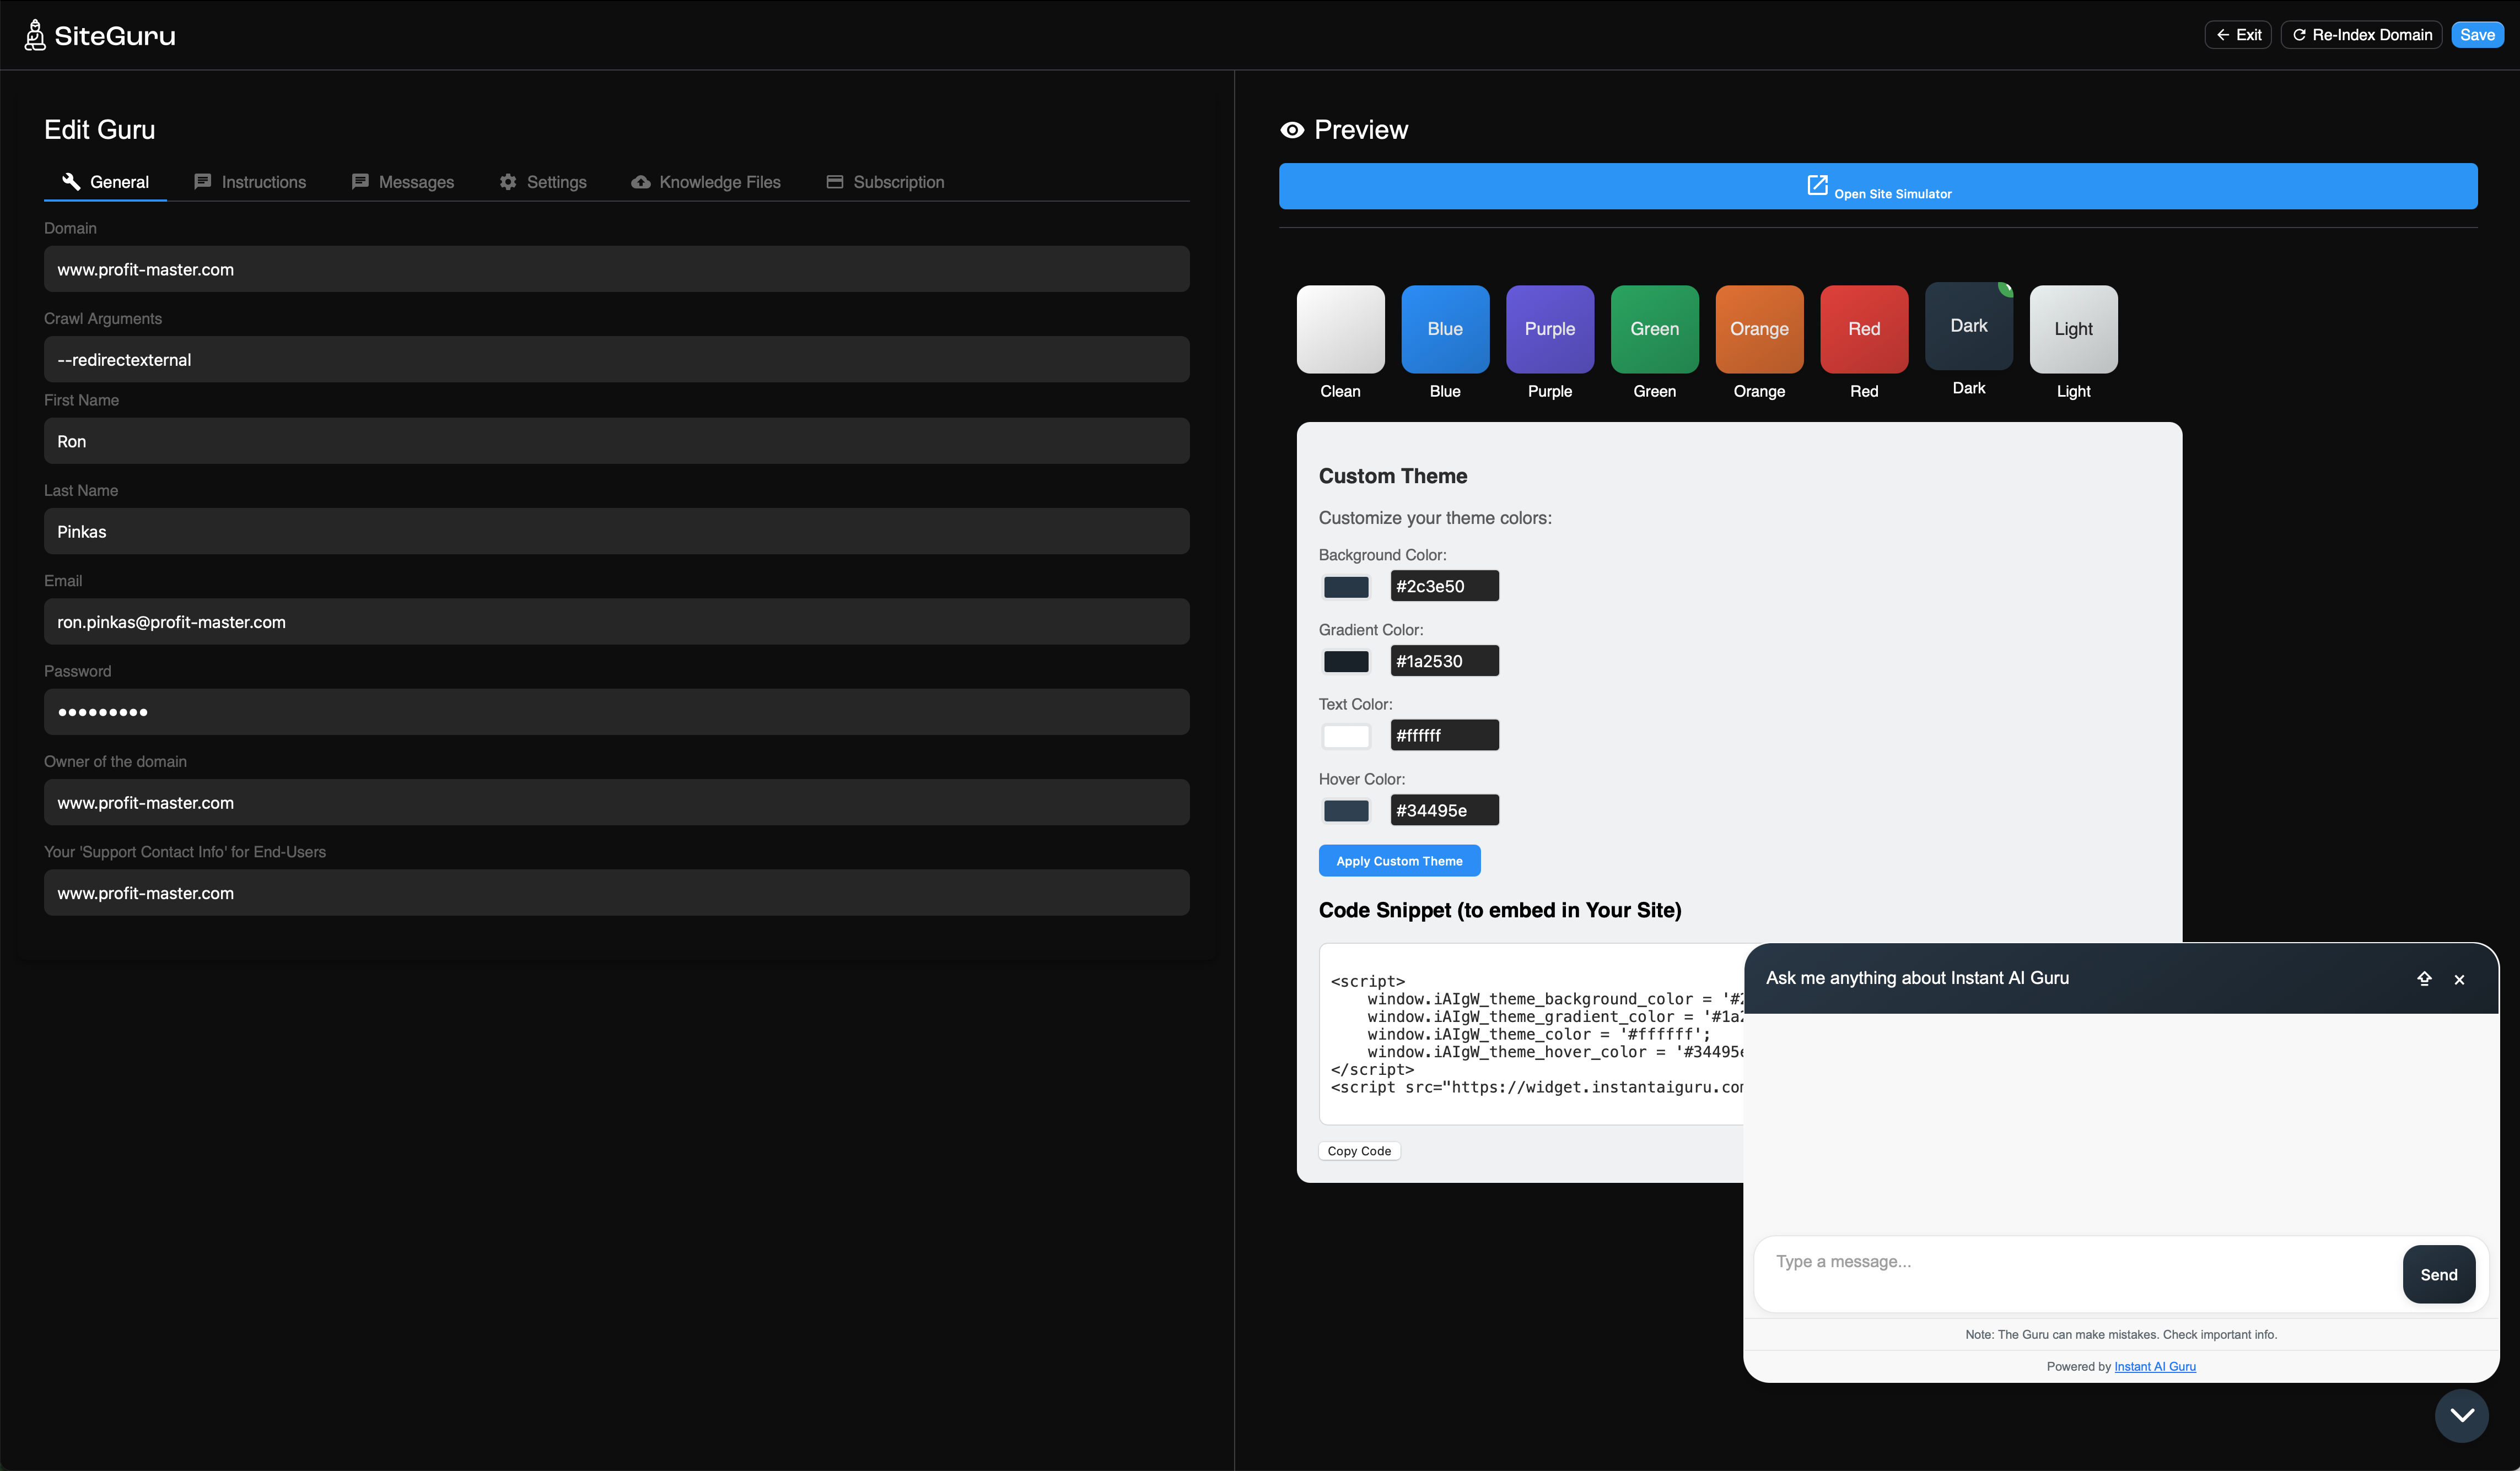Open the Text Color white swatch

(1346, 737)
